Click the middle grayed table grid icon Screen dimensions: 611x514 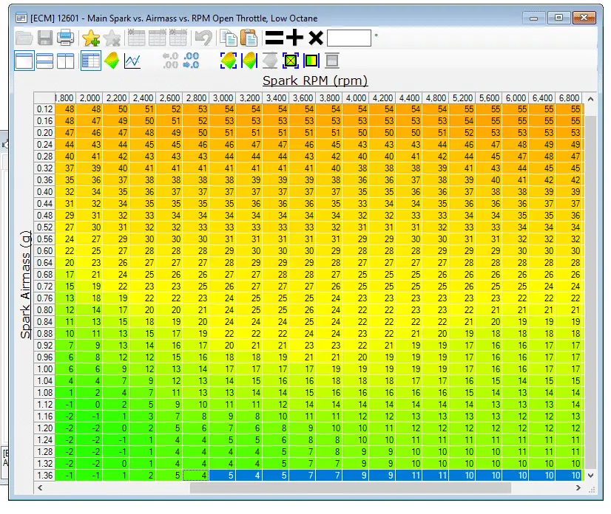pyautogui.click(x=157, y=38)
